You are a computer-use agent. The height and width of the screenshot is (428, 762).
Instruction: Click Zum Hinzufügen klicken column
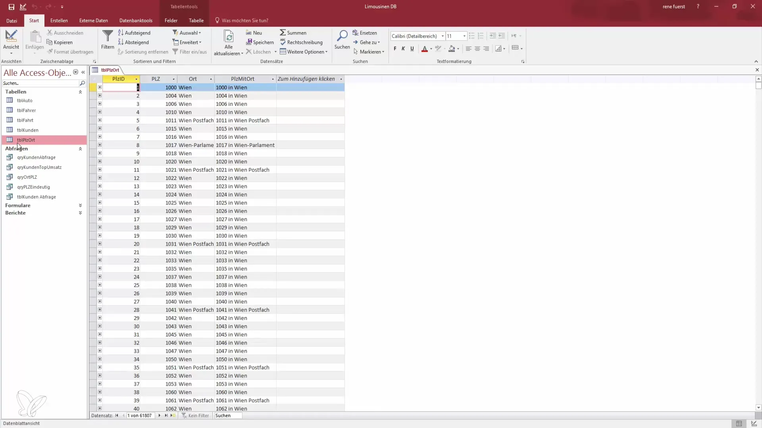tap(310, 79)
